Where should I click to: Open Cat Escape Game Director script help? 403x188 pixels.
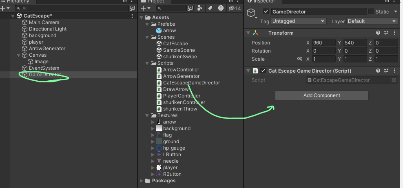378,71
